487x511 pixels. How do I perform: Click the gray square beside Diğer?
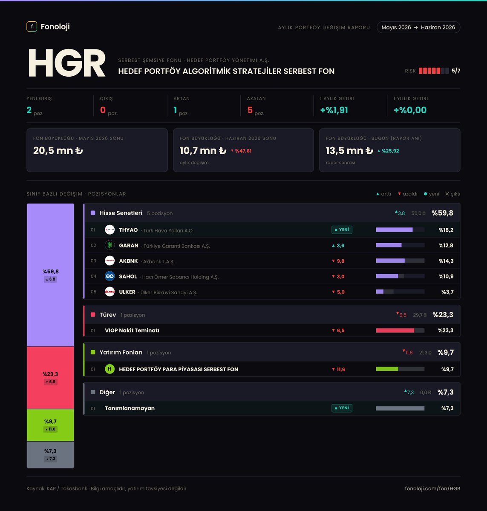(93, 392)
